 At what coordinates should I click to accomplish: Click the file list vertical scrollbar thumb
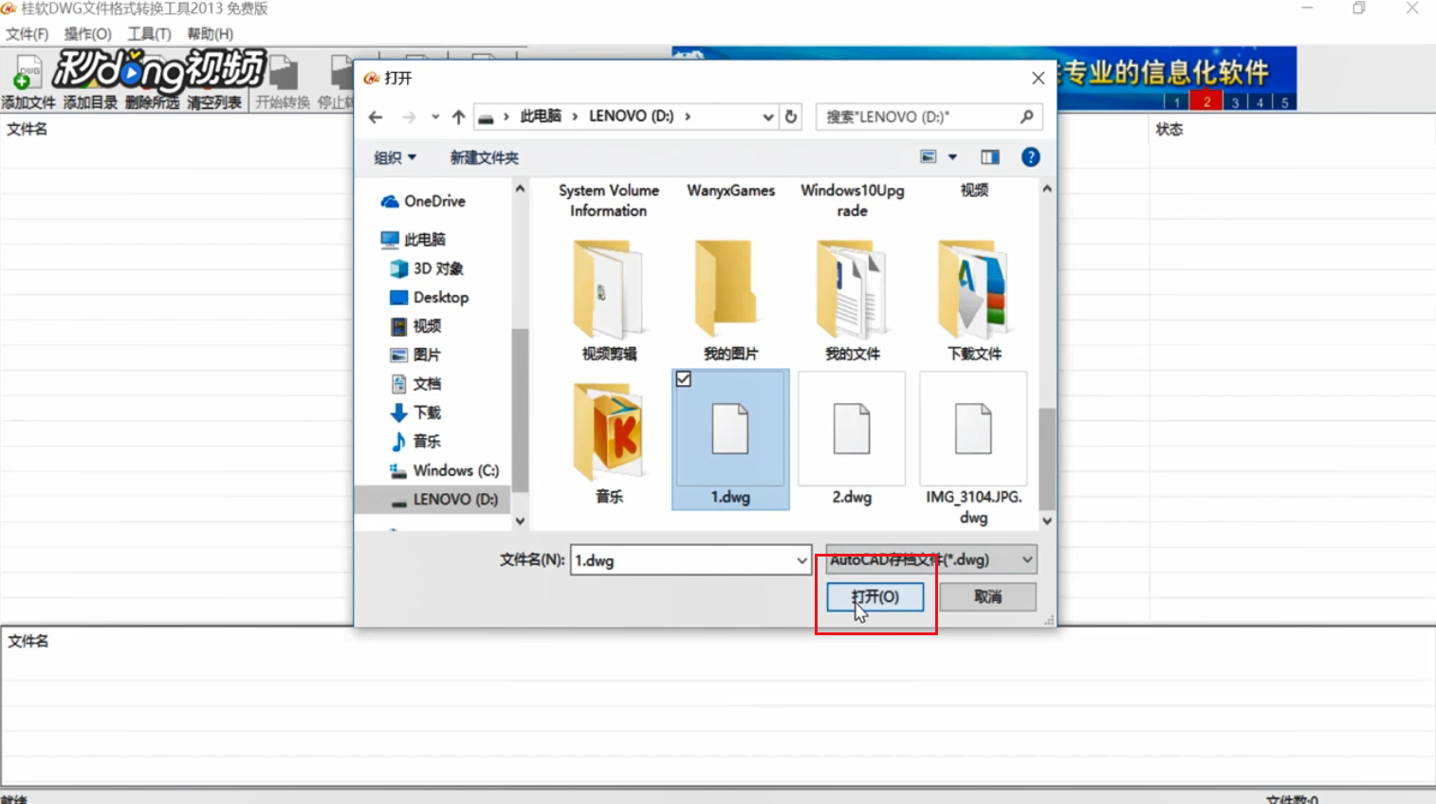click(x=1046, y=459)
